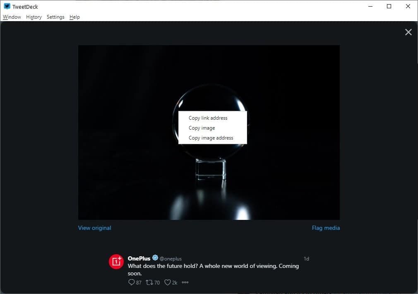Open the History menu

pyautogui.click(x=34, y=17)
